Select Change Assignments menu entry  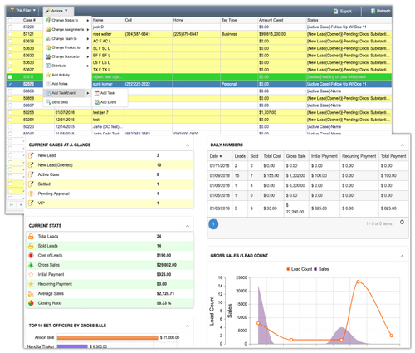pos(67,29)
